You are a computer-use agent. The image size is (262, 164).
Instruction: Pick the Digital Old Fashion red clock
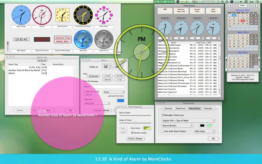click(x=42, y=39)
